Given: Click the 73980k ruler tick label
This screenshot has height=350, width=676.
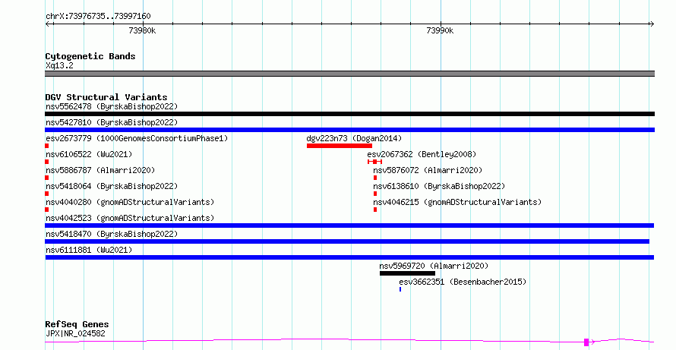Looking at the screenshot, I should pos(142,31).
